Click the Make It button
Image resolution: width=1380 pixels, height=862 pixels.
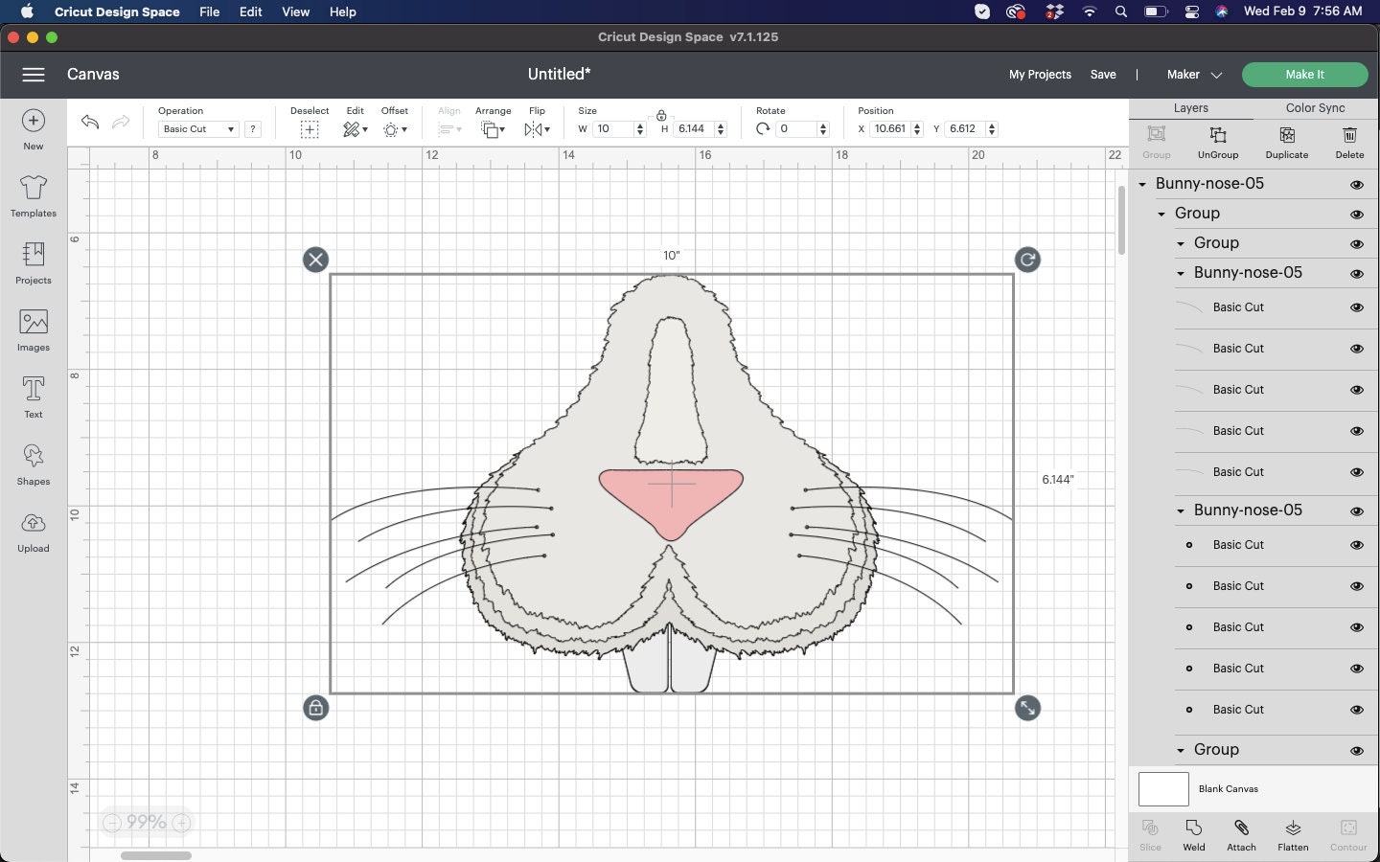1304,74
